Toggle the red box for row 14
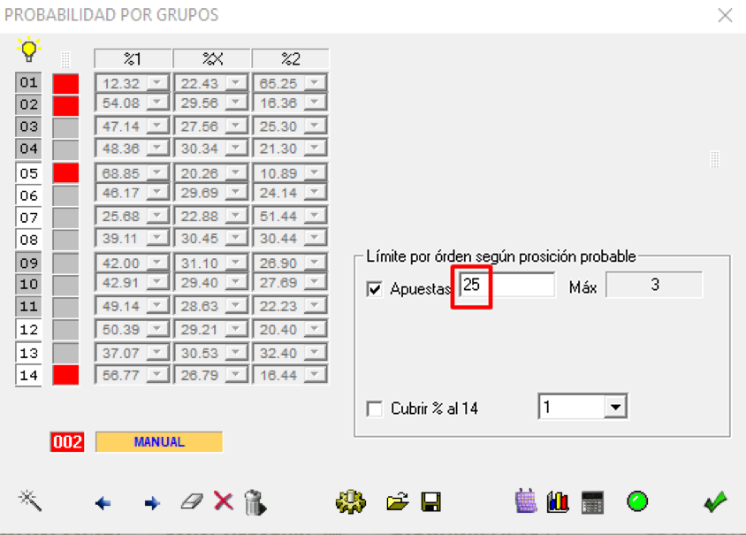The width and height of the screenshot is (746, 535). (x=65, y=375)
